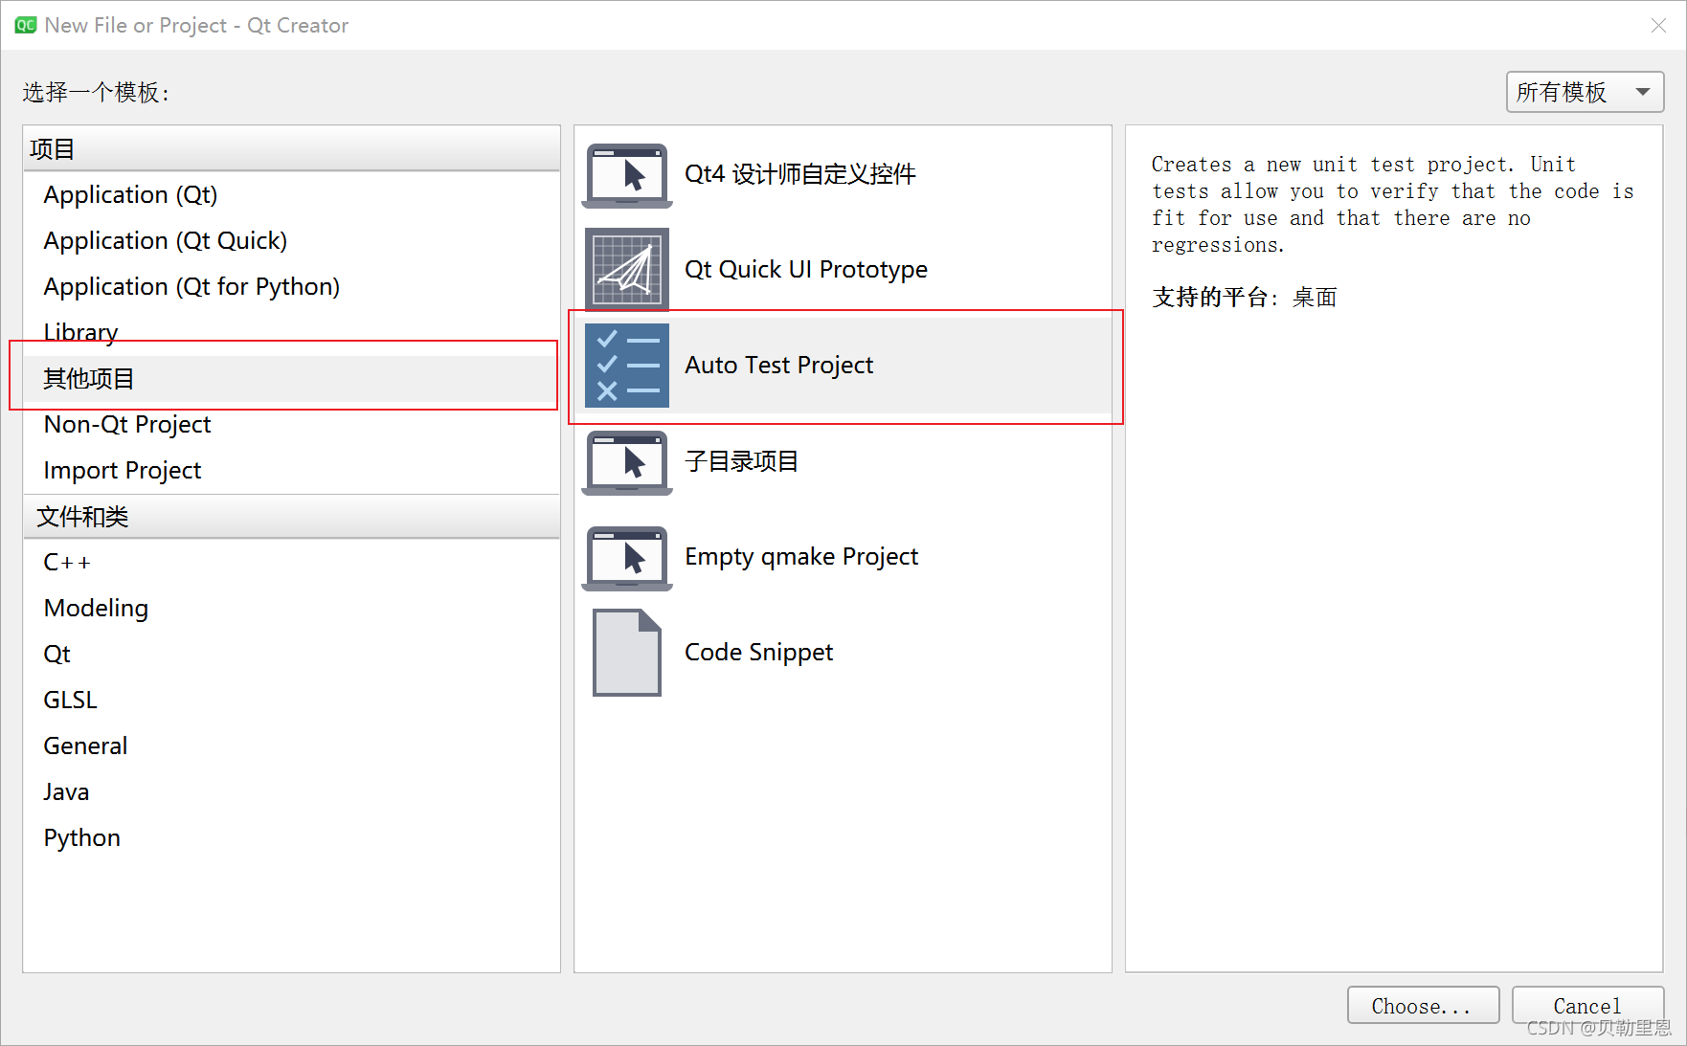
Task: Click the Qt4 设计师自定义控件 template icon
Action: [627, 175]
